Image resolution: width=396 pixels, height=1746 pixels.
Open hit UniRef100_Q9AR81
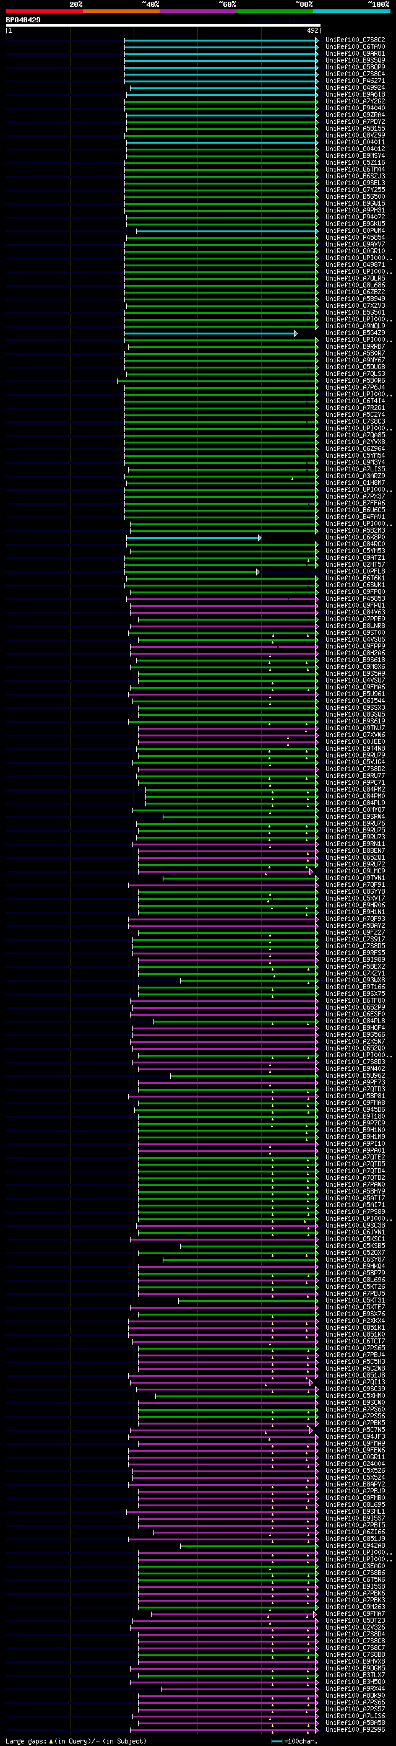355,53
